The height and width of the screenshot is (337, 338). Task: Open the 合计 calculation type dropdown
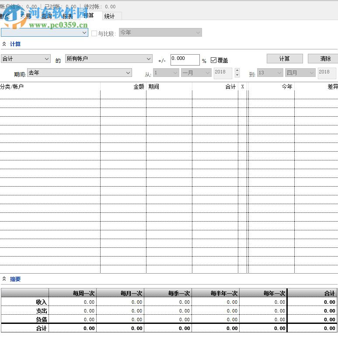pos(26,59)
